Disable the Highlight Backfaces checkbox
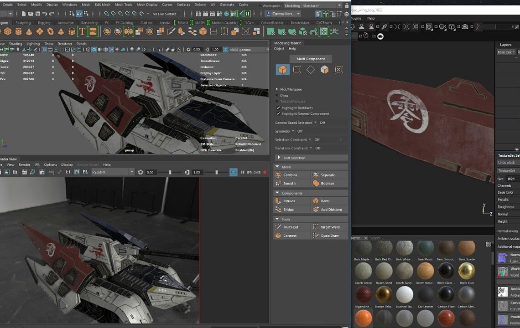The height and width of the screenshot is (328, 520). pyautogui.click(x=278, y=108)
